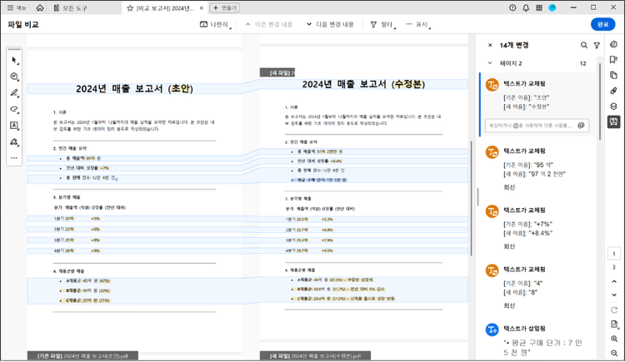This screenshot has width=625, height=362.
Task: Click the 2024년 매출 보고서 (수정본) title
Action: 363,84
